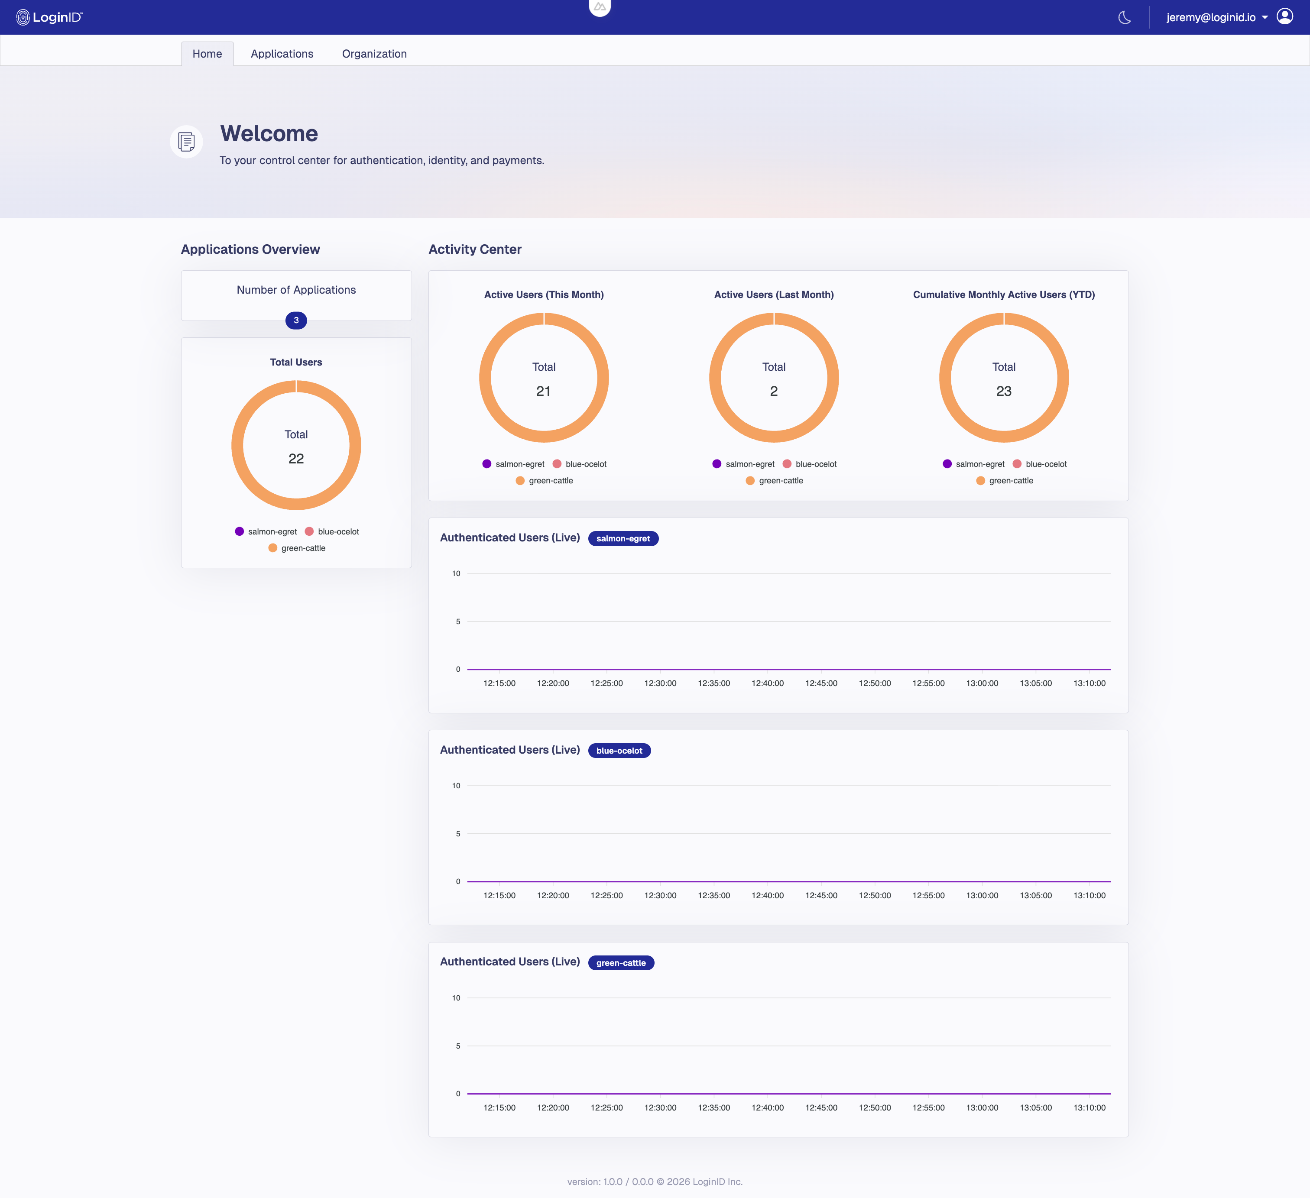1310x1198 pixels.
Task: Switch to the Home tab
Action: (x=207, y=54)
